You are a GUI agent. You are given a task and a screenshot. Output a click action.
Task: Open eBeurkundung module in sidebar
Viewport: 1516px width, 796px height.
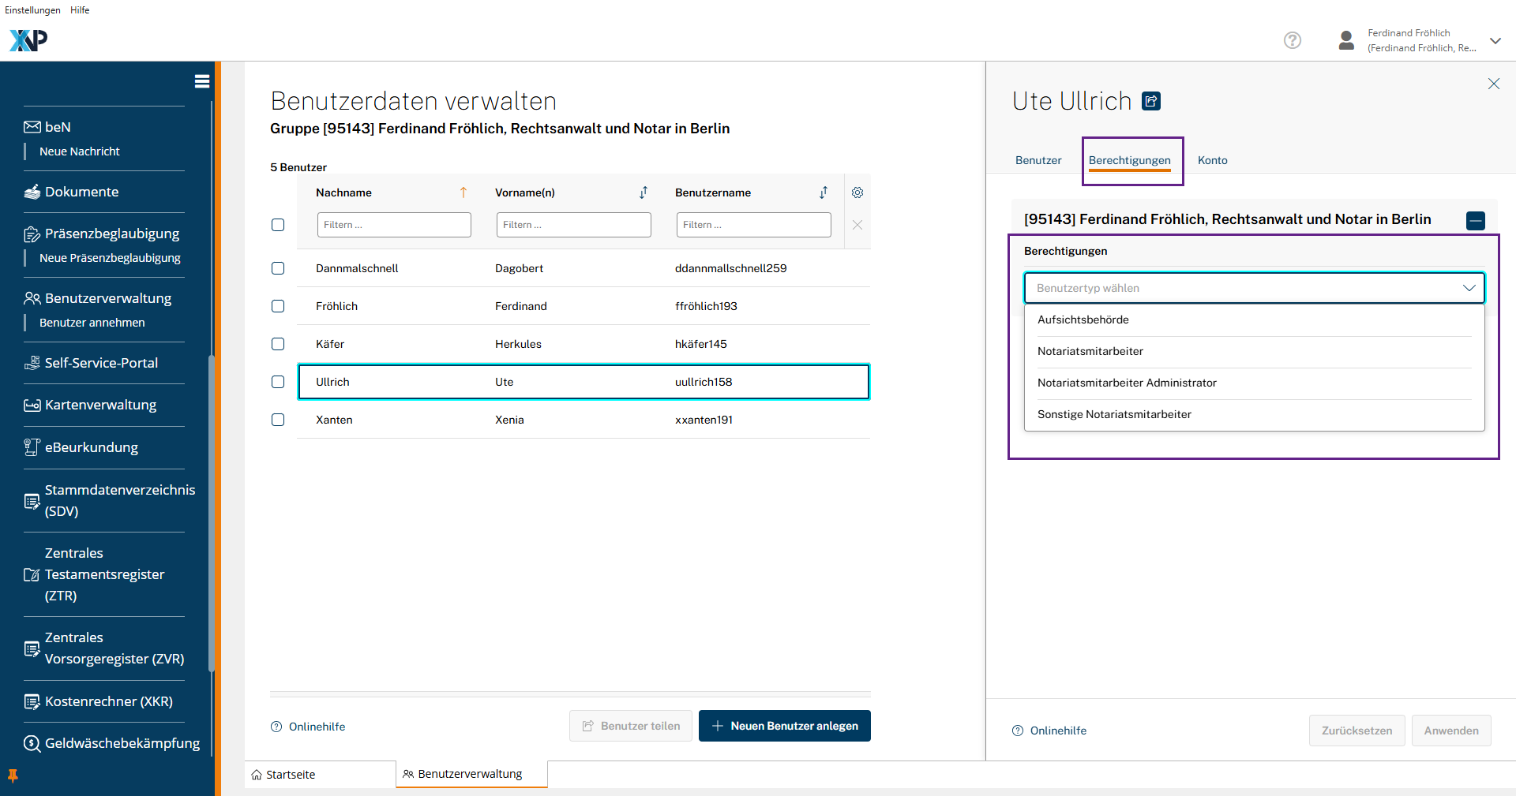click(91, 447)
